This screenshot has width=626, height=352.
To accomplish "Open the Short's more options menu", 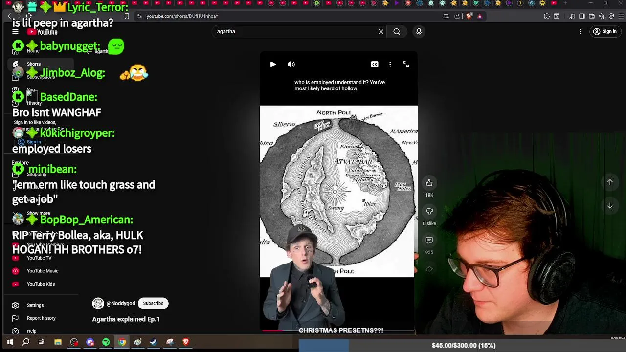I will tap(390, 64).
